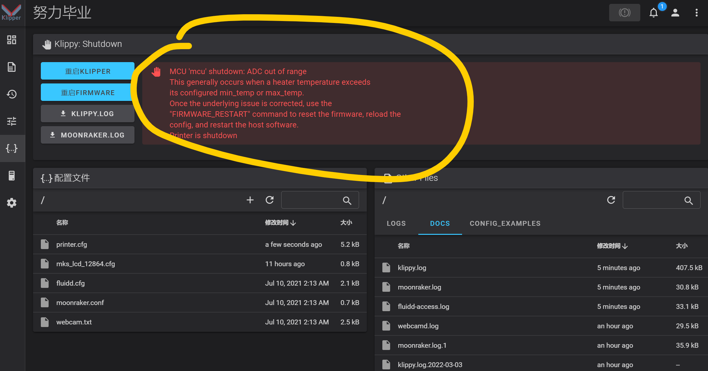Open the user account icon
This screenshot has height=371, width=708.
click(x=675, y=13)
